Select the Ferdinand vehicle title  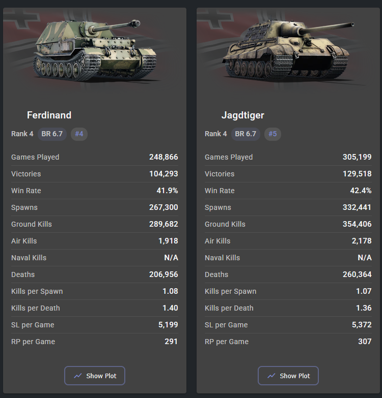(49, 115)
